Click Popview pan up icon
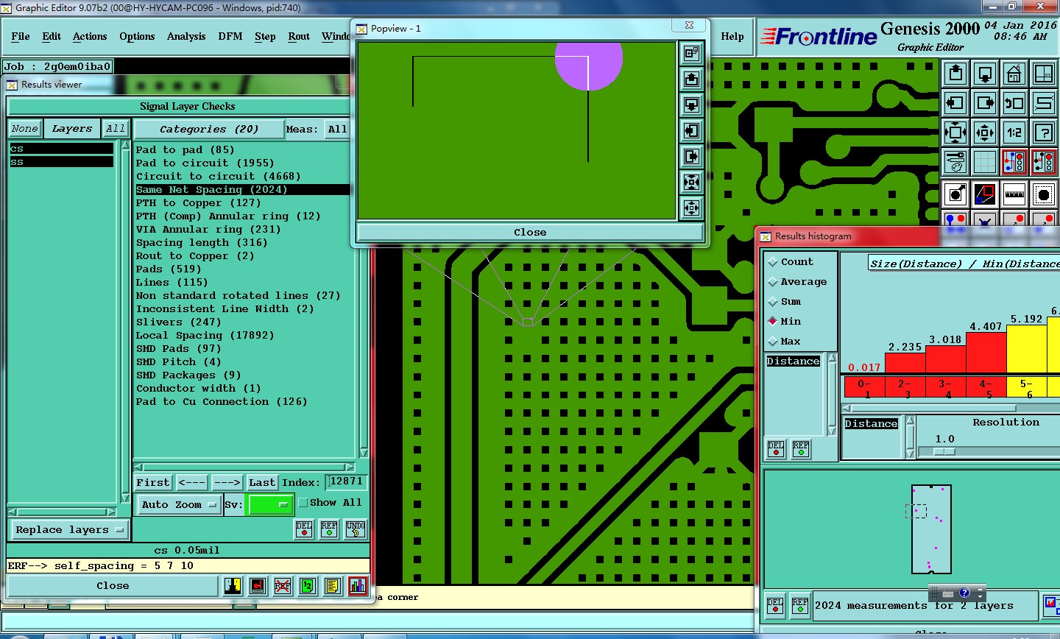 point(691,79)
